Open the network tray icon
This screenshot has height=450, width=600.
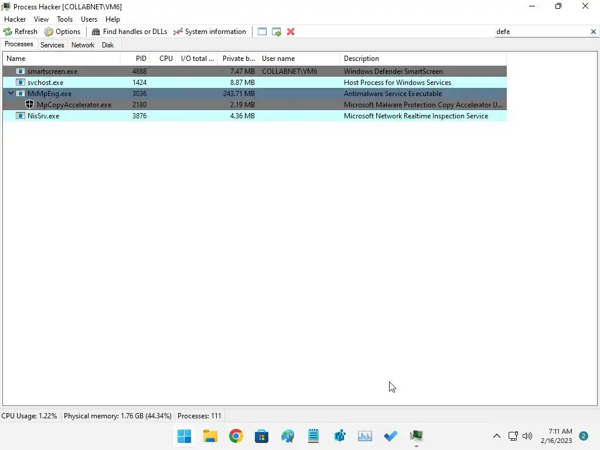click(x=513, y=436)
